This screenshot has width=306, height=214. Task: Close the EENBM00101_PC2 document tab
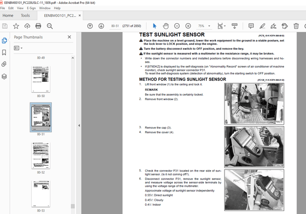(x=79, y=15)
